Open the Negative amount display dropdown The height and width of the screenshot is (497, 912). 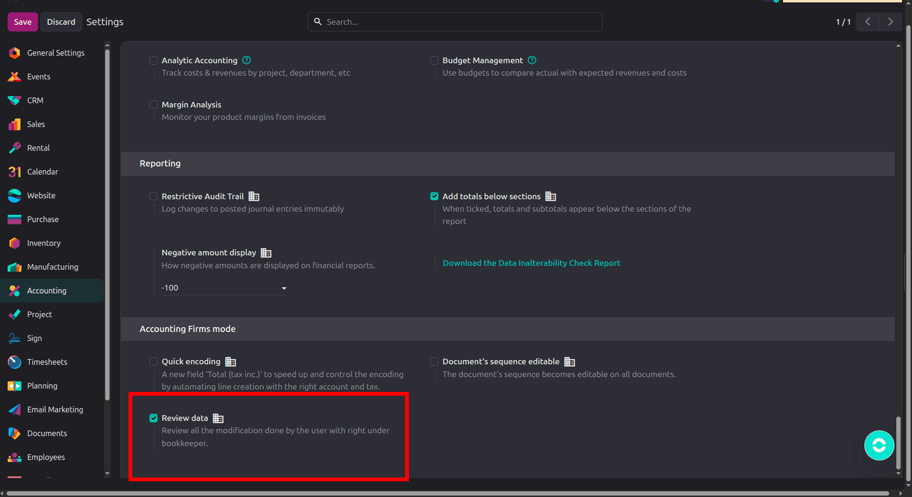224,288
